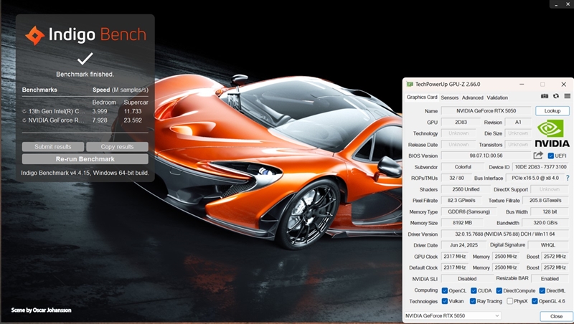Image resolution: width=574 pixels, height=324 pixels.
Task: Switch to the Graphics Card tab
Action: [x=422, y=97]
